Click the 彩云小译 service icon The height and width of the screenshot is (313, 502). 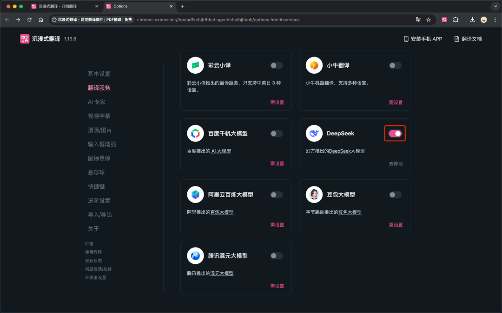(x=195, y=65)
